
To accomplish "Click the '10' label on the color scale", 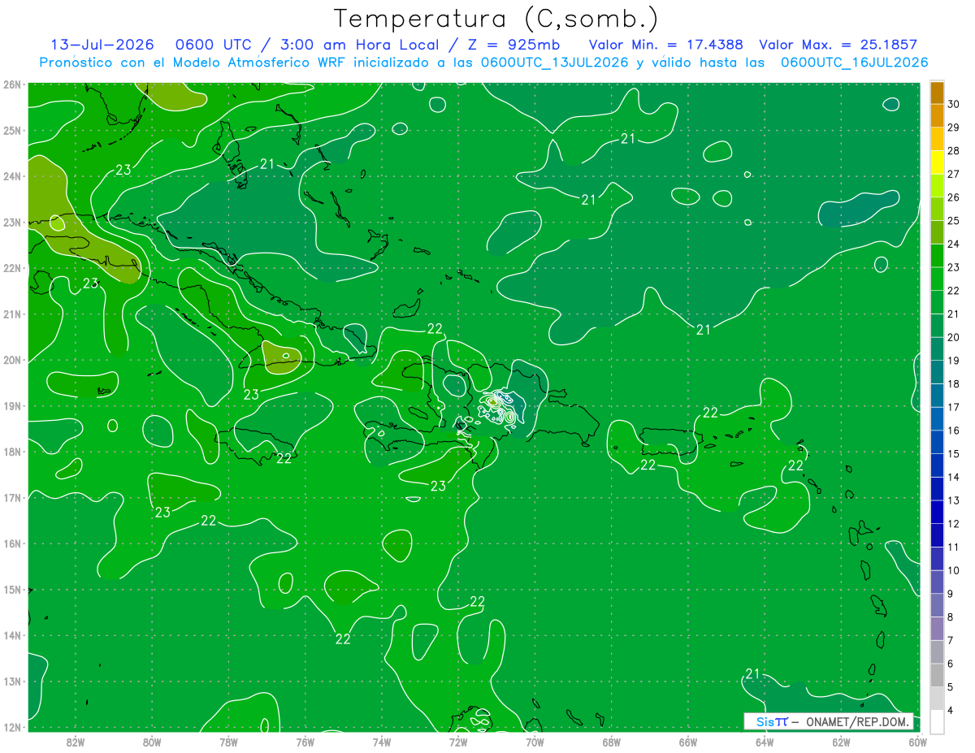I will (x=953, y=570).
